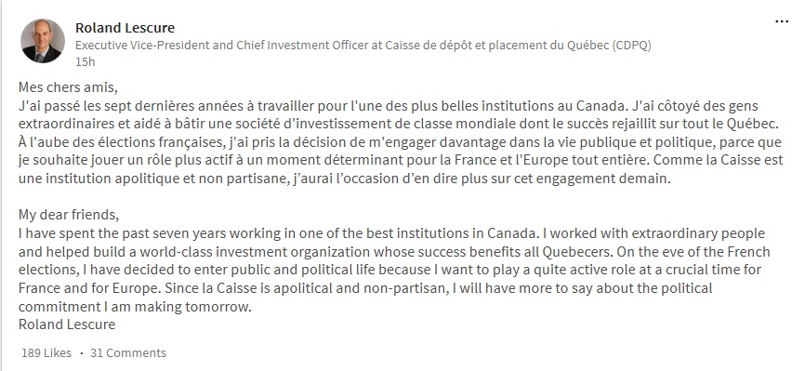Open the 31 Comments thread
This screenshot has width=805, height=371.
(x=128, y=353)
